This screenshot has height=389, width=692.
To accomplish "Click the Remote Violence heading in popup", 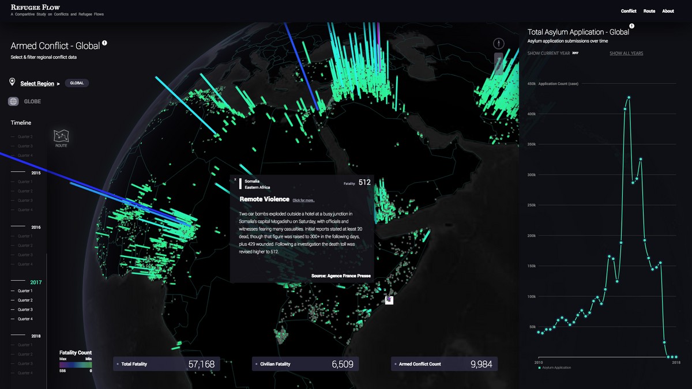I will click(x=265, y=199).
